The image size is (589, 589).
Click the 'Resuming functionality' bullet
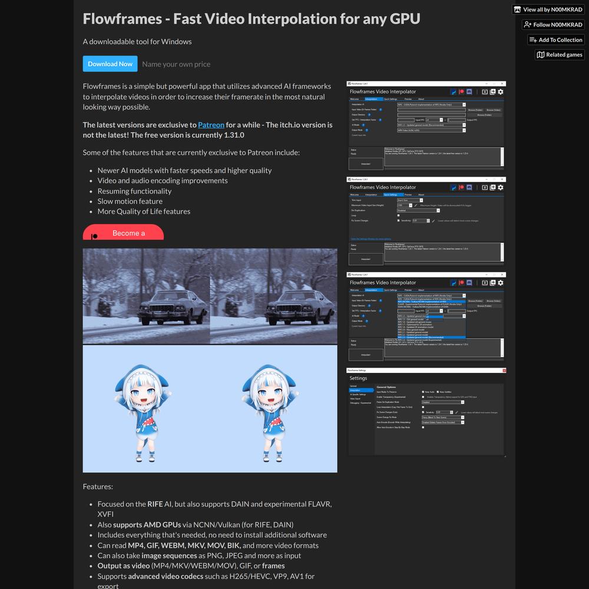pyautogui.click(x=134, y=191)
